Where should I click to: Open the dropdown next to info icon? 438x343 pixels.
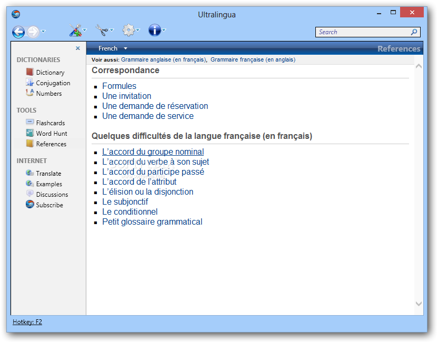[x=164, y=30]
